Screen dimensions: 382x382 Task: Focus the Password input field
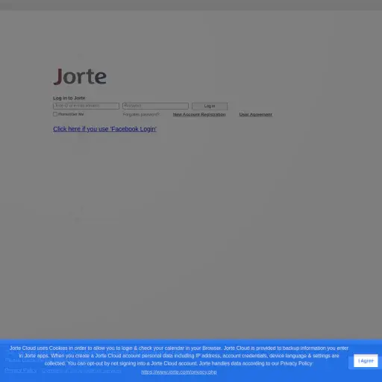pyautogui.click(x=155, y=106)
